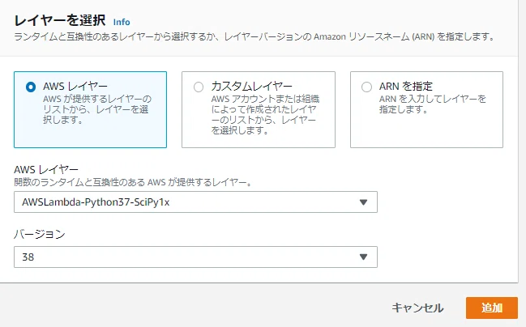Click the 関数のランタイムと互換性のある helper text
The height and width of the screenshot is (327, 526).
[133, 182]
